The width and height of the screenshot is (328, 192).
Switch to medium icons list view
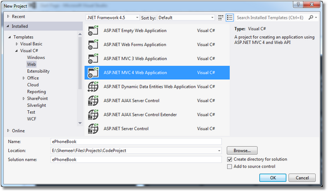click(x=230, y=18)
